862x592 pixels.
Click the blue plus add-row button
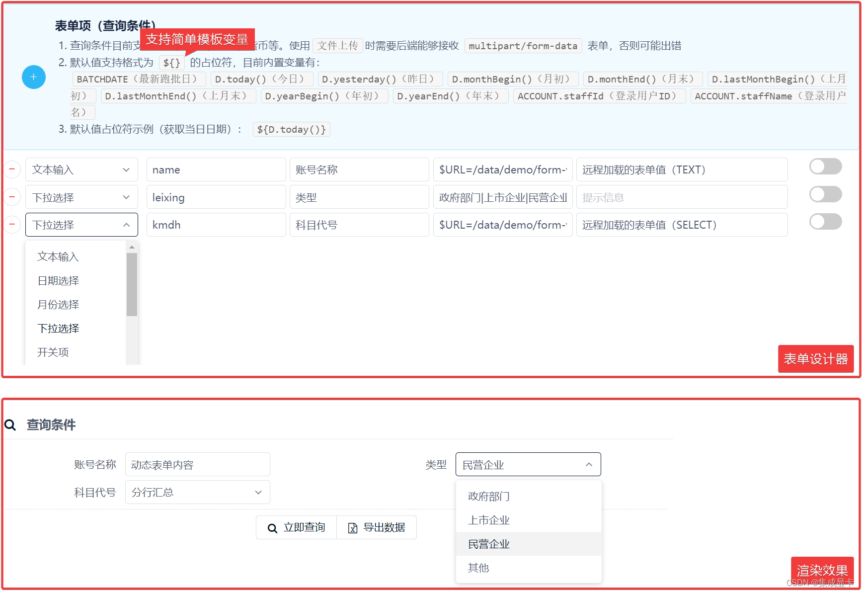click(x=34, y=77)
